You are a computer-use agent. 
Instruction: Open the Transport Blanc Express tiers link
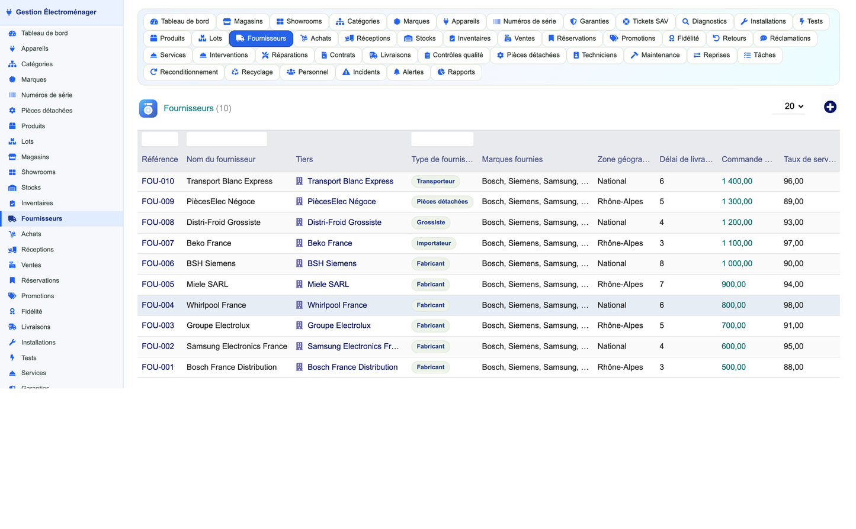click(x=350, y=181)
